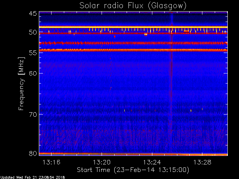Select the 45 frequency axis label
The height and width of the screenshot is (179, 239).
pyautogui.click(x=33, y=13)
